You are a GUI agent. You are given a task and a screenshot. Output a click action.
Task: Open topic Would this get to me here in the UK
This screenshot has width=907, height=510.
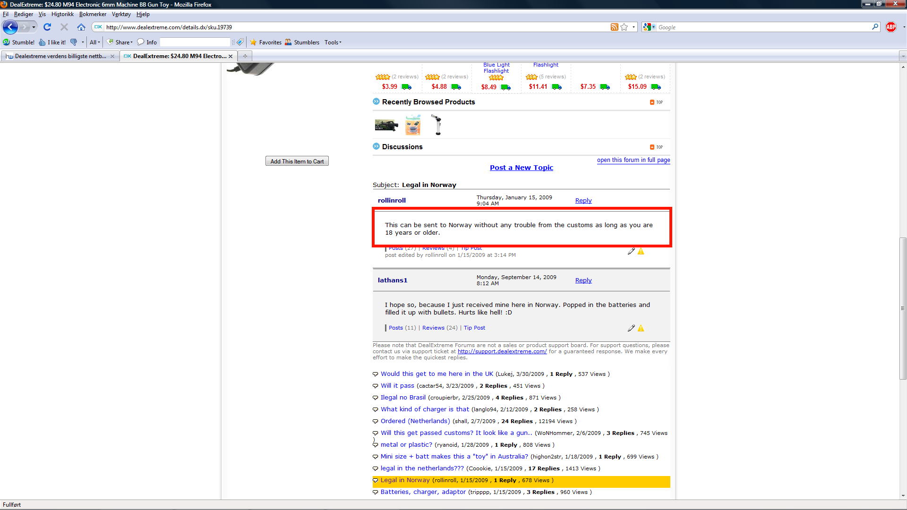[437, 374]
